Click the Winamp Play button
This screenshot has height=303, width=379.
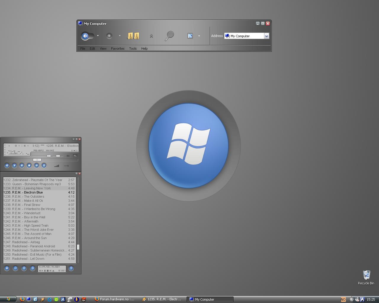pyautogui.click(x=14, y=166)
